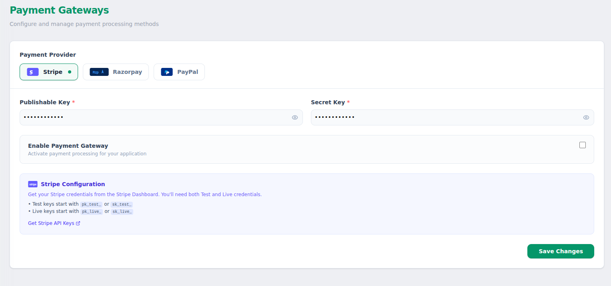Click the PayPal logo icon
This screenshot has width=611, height=286.
pos(167,72)
